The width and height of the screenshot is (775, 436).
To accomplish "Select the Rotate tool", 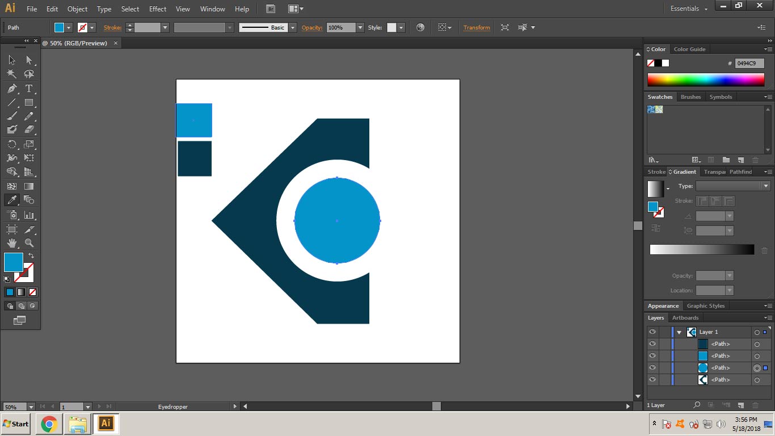I will (12, 144).
